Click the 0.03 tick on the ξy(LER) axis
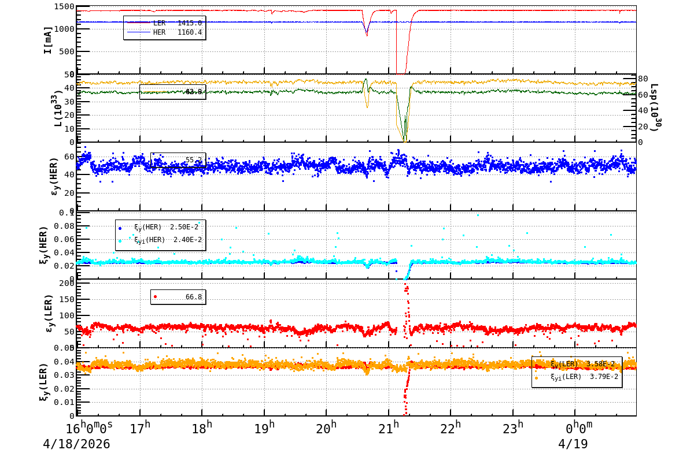The image size is (694, 461). (64, 375)
